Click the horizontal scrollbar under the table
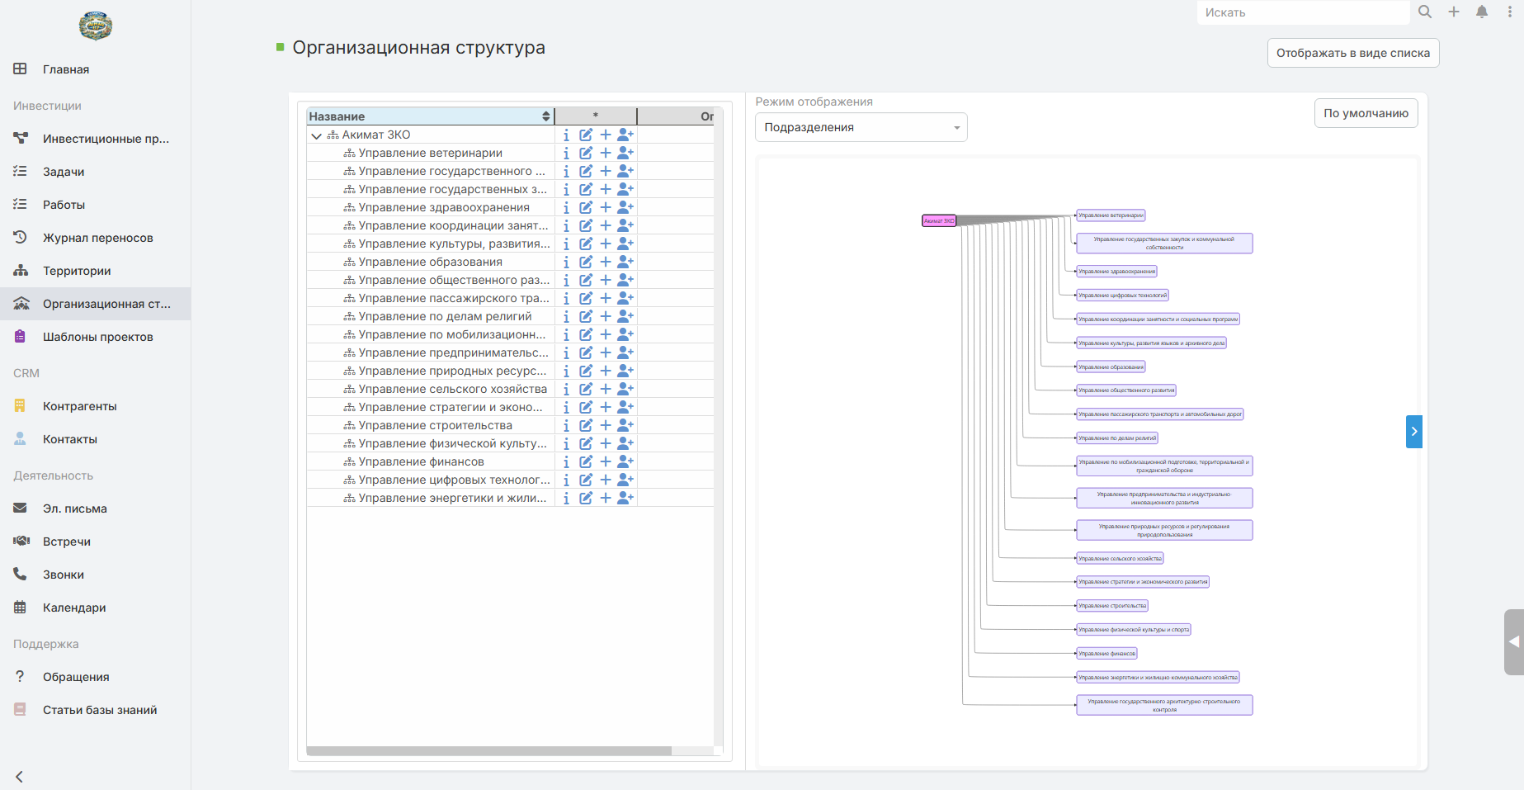This screenshot has width=1524, height=790. (489, 751)
